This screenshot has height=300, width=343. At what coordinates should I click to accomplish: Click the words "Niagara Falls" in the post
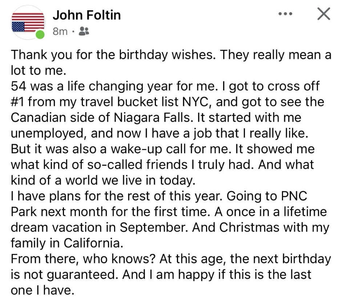coord(152,118)
